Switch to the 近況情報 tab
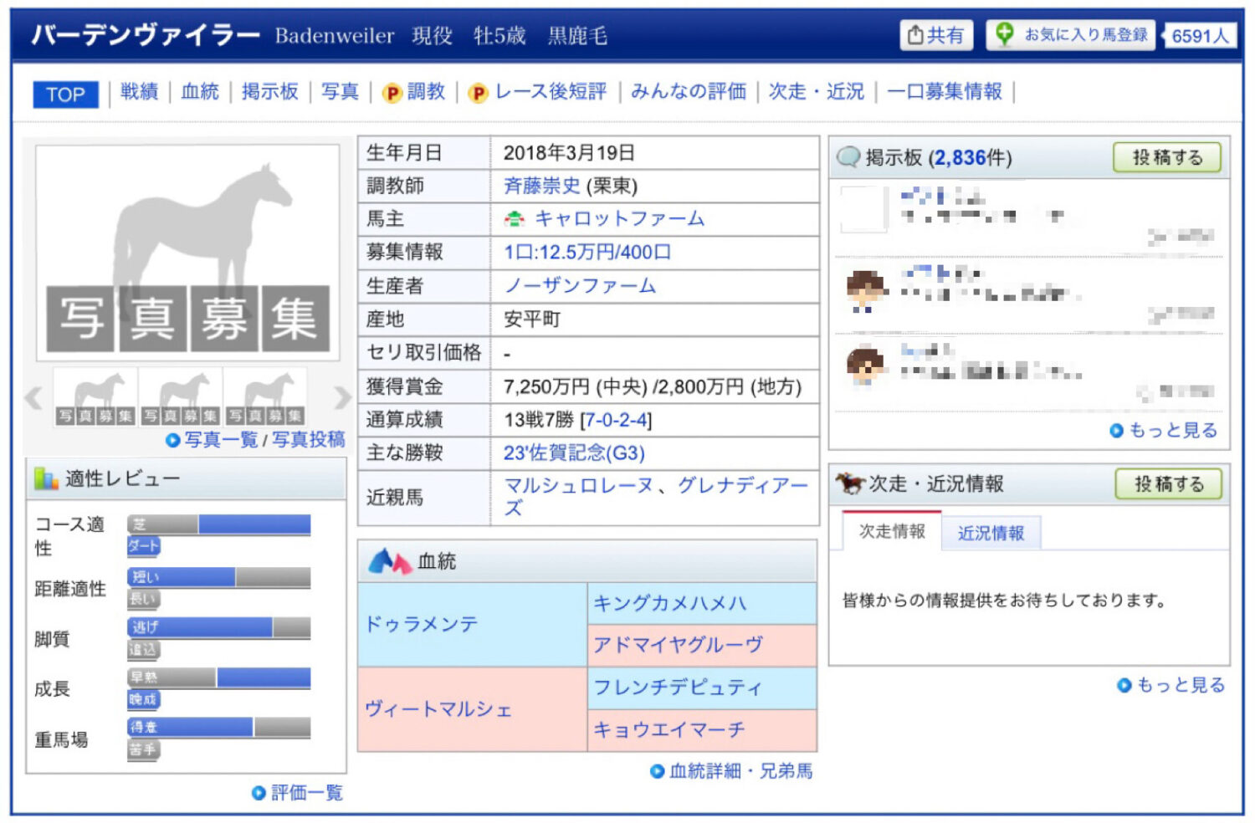The image size is (1255, 823). point(991,532)
